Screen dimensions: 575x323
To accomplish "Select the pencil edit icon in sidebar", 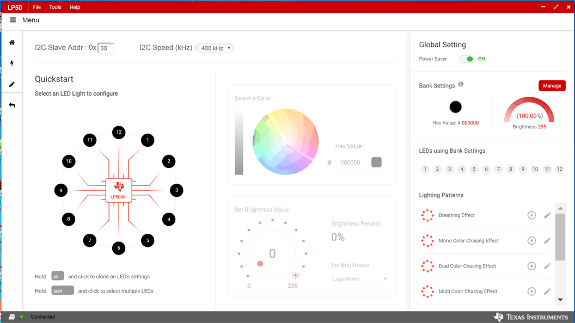I will click(12, 84).
